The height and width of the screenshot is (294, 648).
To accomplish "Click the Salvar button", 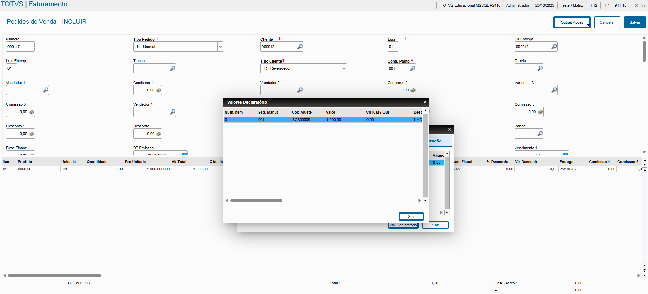I will 634,22.
